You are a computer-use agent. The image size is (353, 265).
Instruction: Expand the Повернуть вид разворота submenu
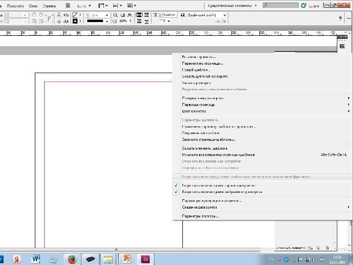[x=262, y=98]
